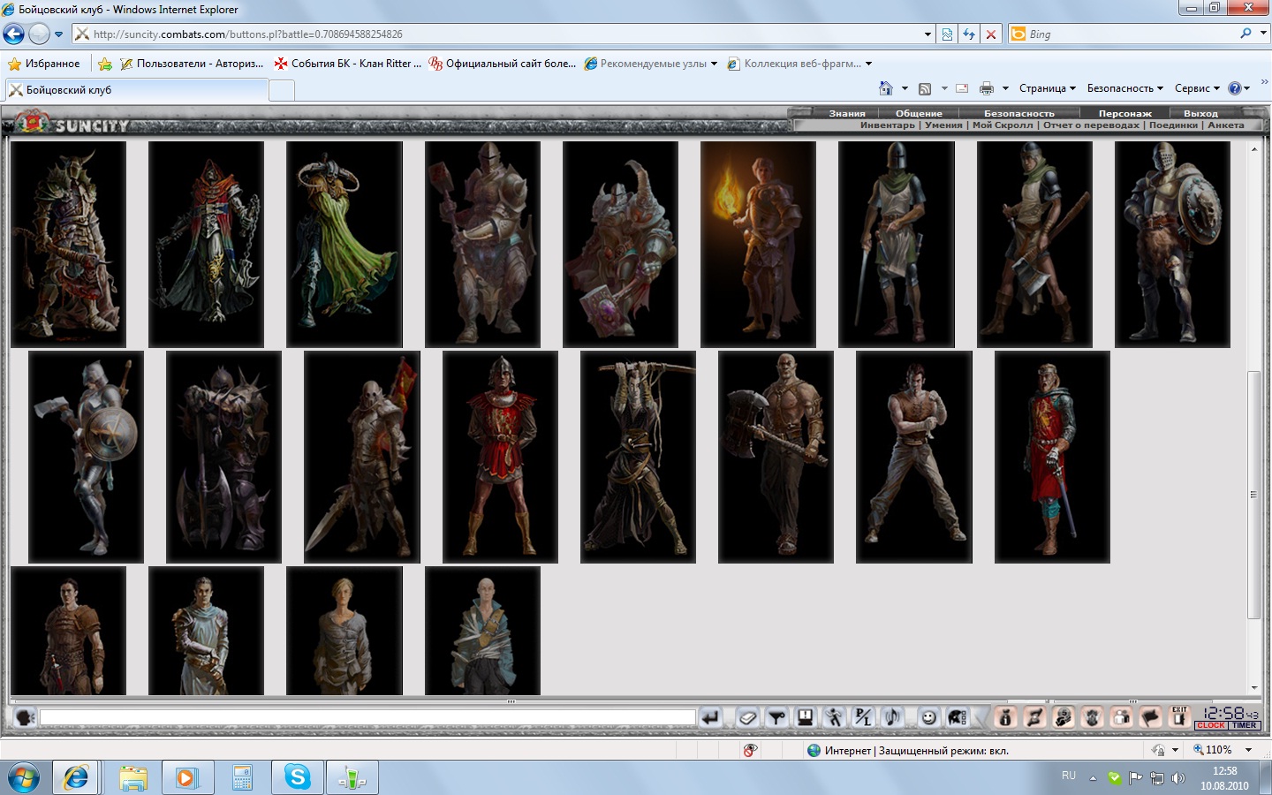Open the Отчет о переводах link
Screen dimensions: 1272x795
(x=1091, y=125)
